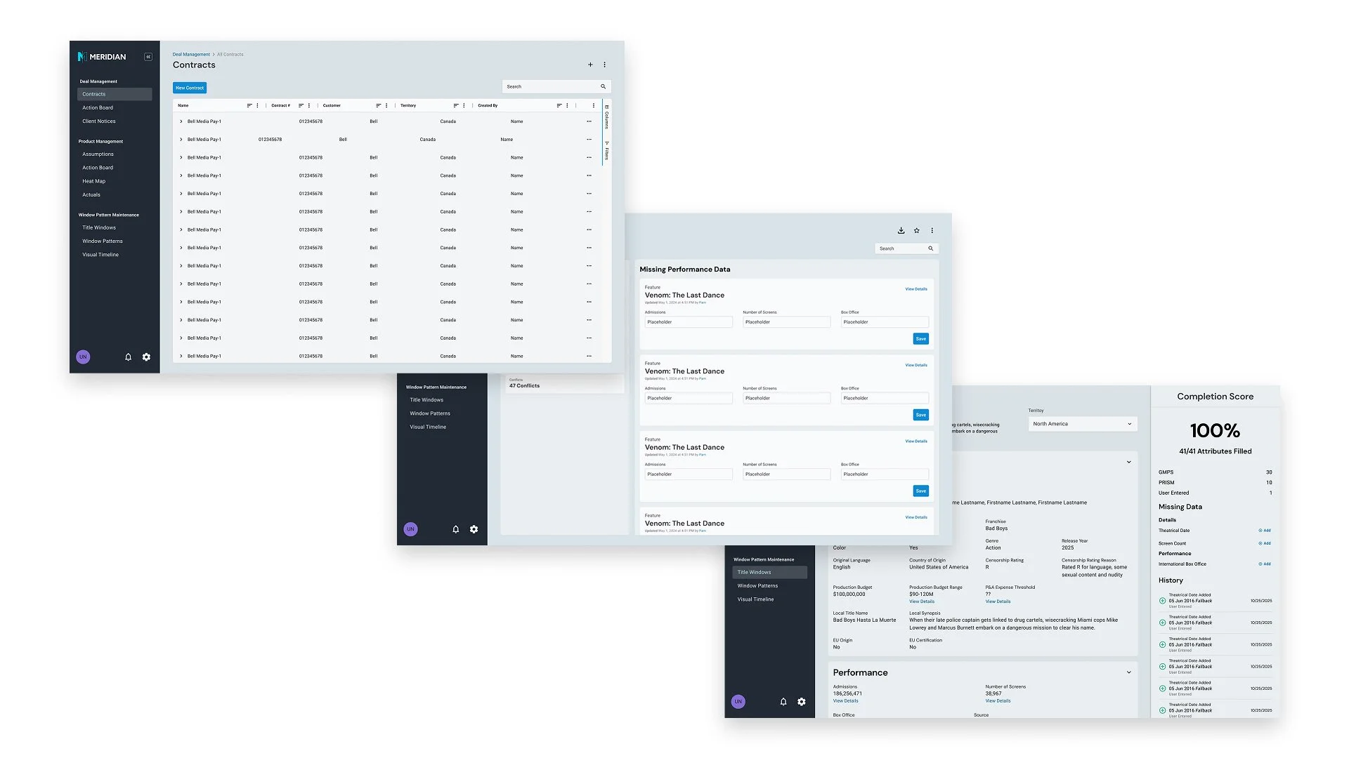Open Client Notices in the sidebar
The height and width of the screenshot is (758, 1349).
point(99,121)
